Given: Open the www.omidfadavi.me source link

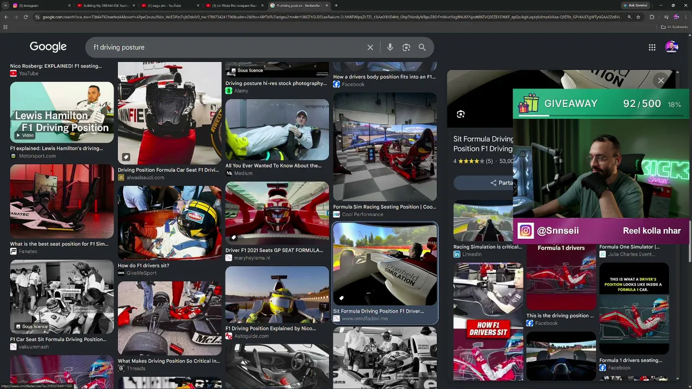Looking at the screenshot, I should [x=364, y=319].
